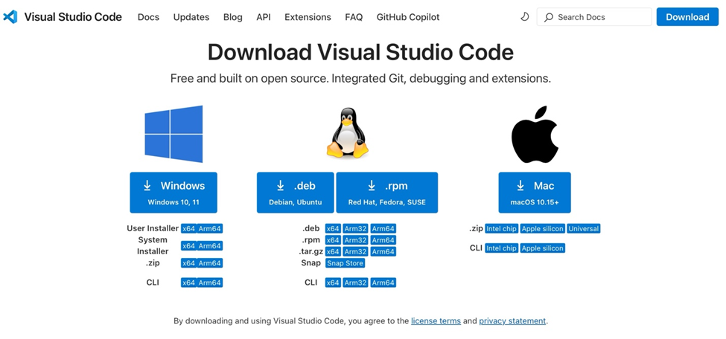Select x64 for Windows CLI
This screenshot has width=726, height=339.
(x=189, y=282)
